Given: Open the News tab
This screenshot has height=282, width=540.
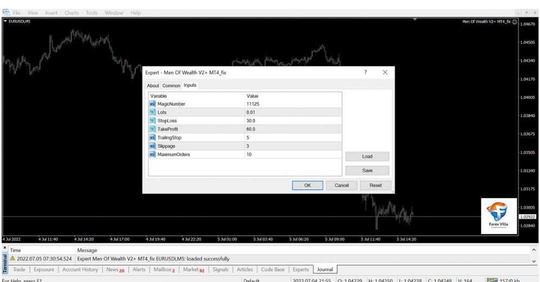Looking at the screenshot, I should coord(115,270).
